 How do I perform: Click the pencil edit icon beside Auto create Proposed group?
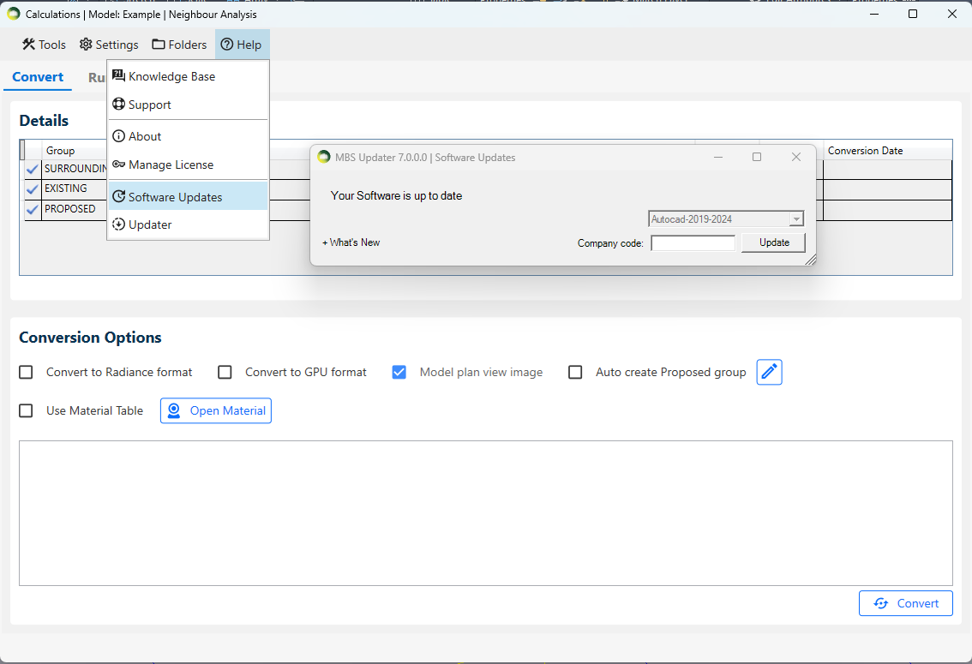(769, 372)
